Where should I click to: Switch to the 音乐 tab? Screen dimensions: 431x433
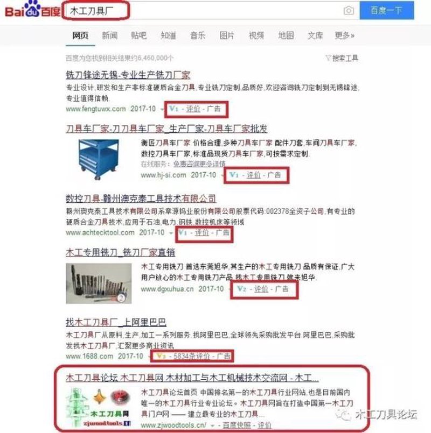(x=198, y=36)
